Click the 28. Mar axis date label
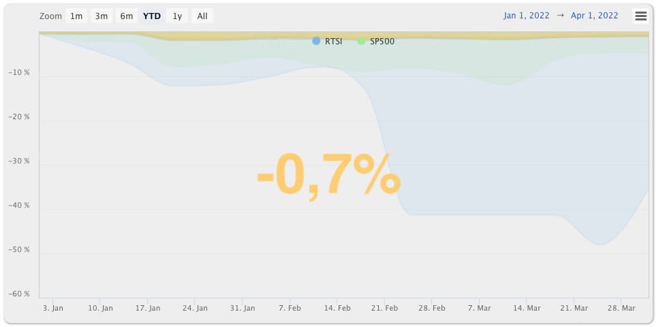Image resolution: width=656 pixels, height=327 pixels. pyautogui.click(x=621, y=308)
